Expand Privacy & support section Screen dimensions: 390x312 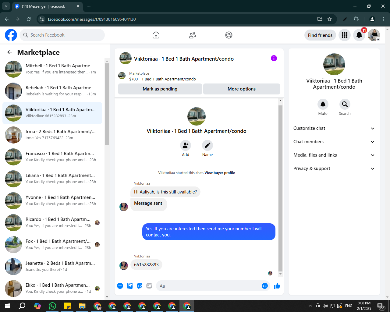334,168
